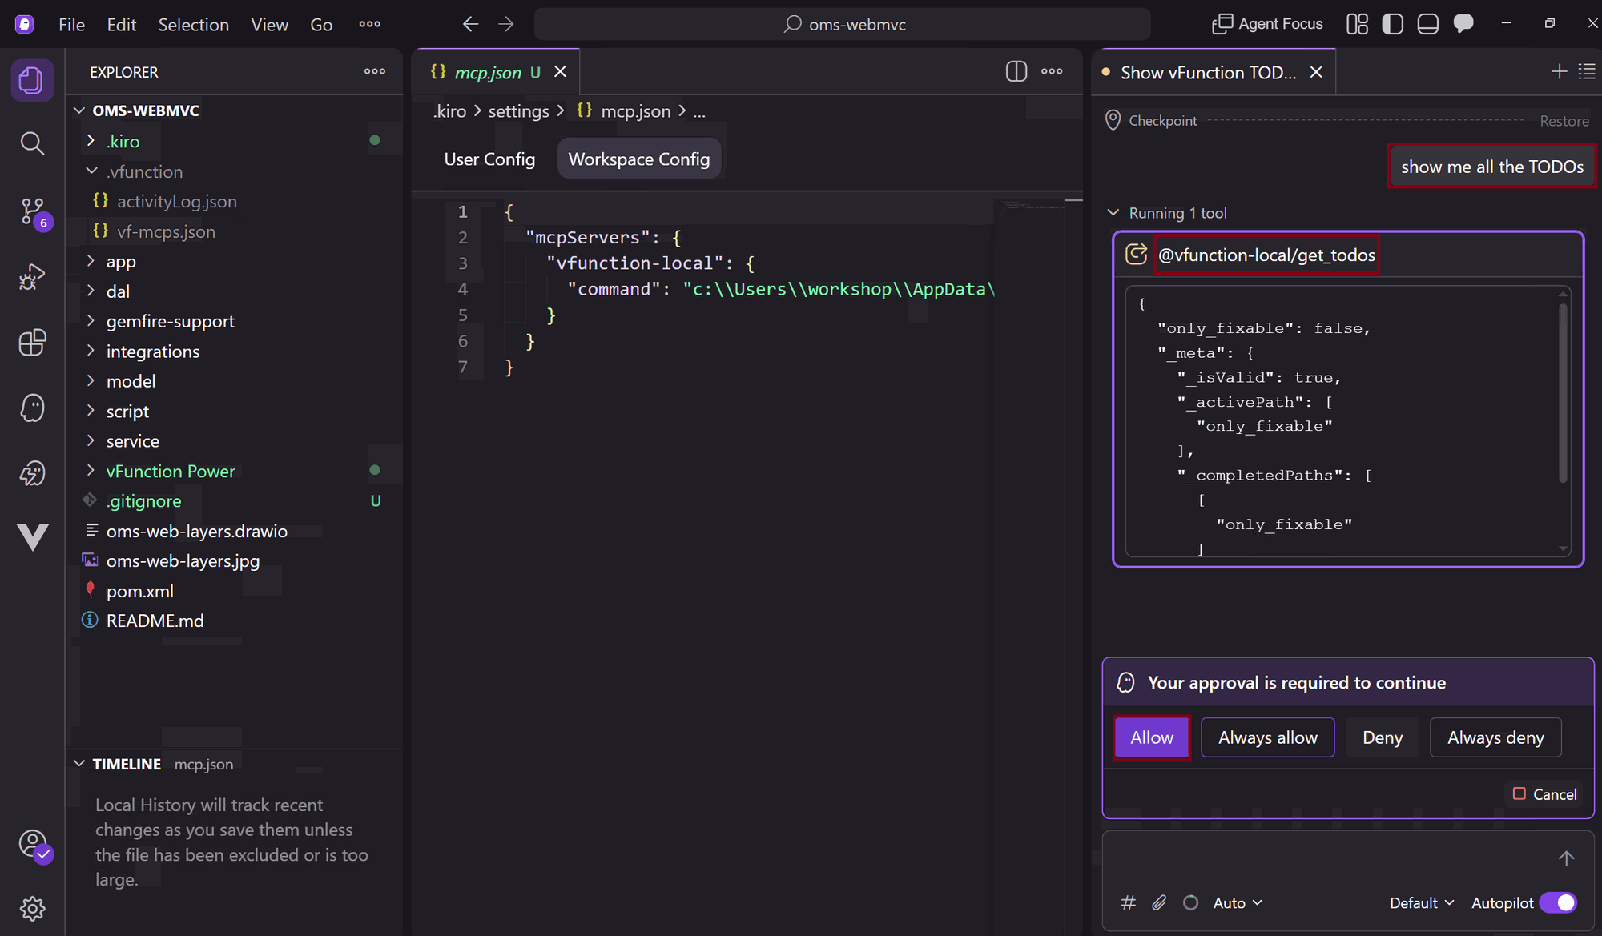Split the mcp.json editor
Screen dimensions: 1602x936
pos(1016,71)
